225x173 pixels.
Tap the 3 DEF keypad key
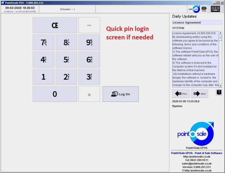89,77
